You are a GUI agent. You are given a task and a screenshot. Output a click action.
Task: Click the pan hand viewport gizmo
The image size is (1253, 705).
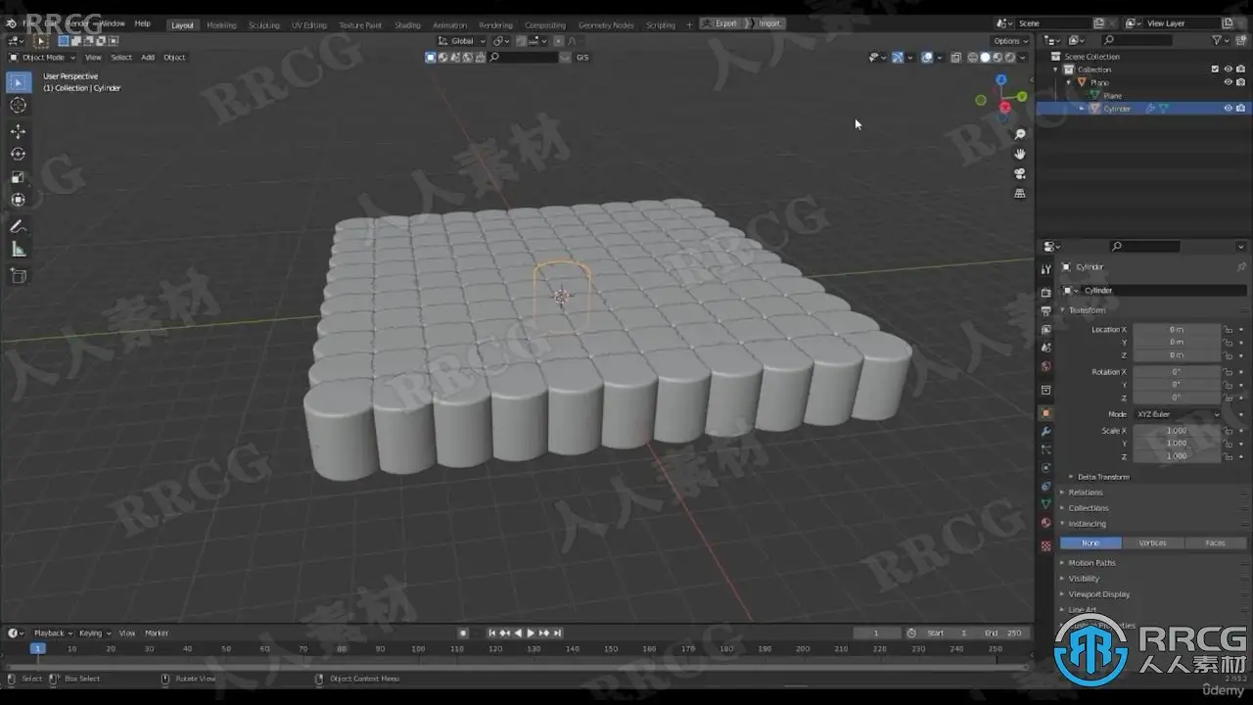click(1020, 154)
